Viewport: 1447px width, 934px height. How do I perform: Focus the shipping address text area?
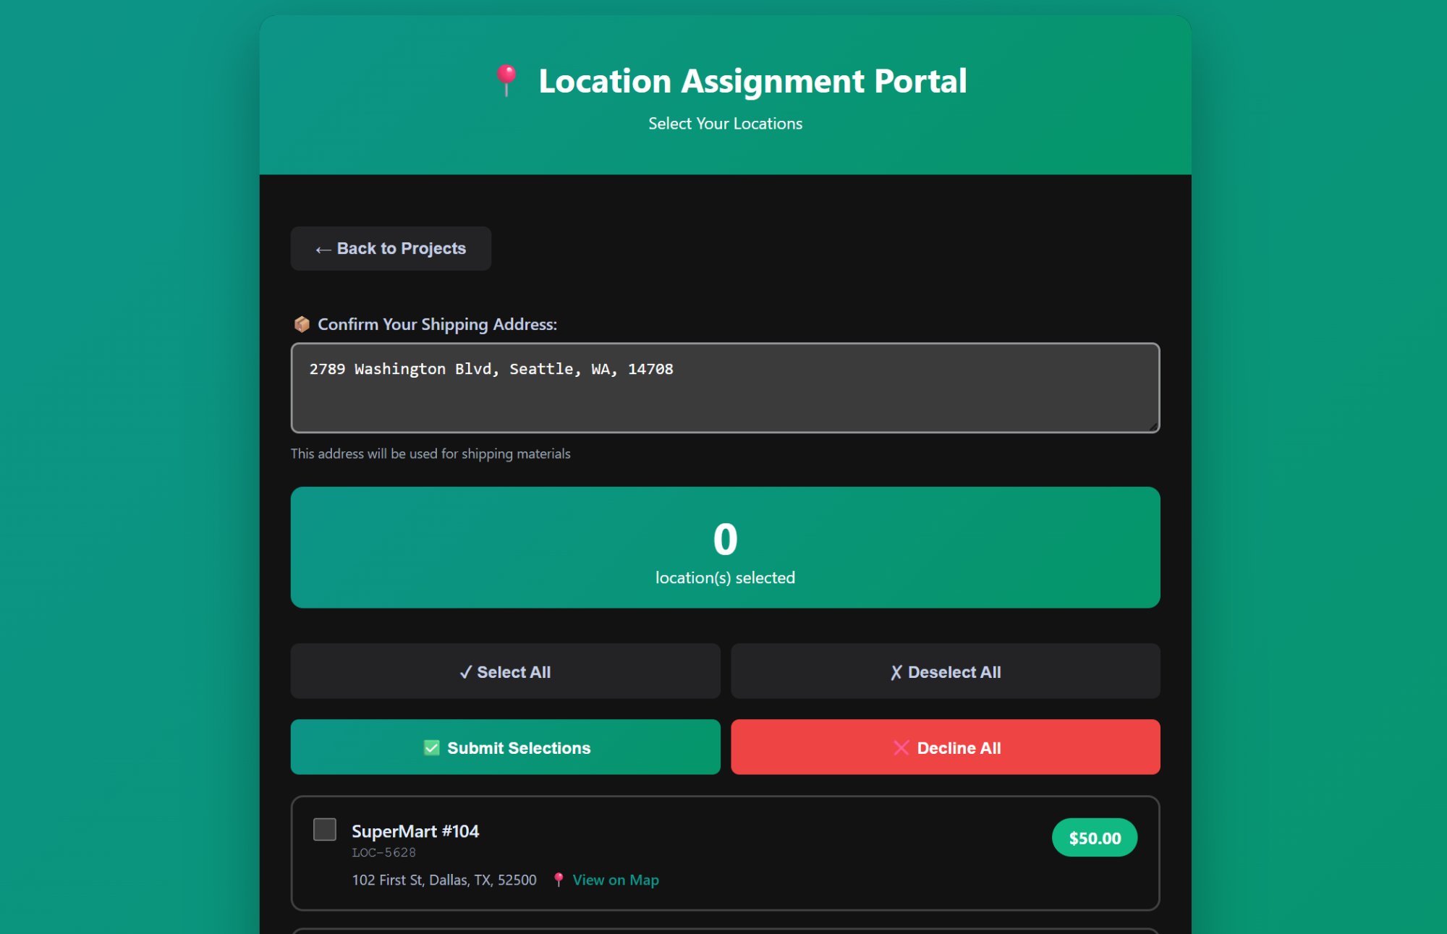[x=725, y=388]
